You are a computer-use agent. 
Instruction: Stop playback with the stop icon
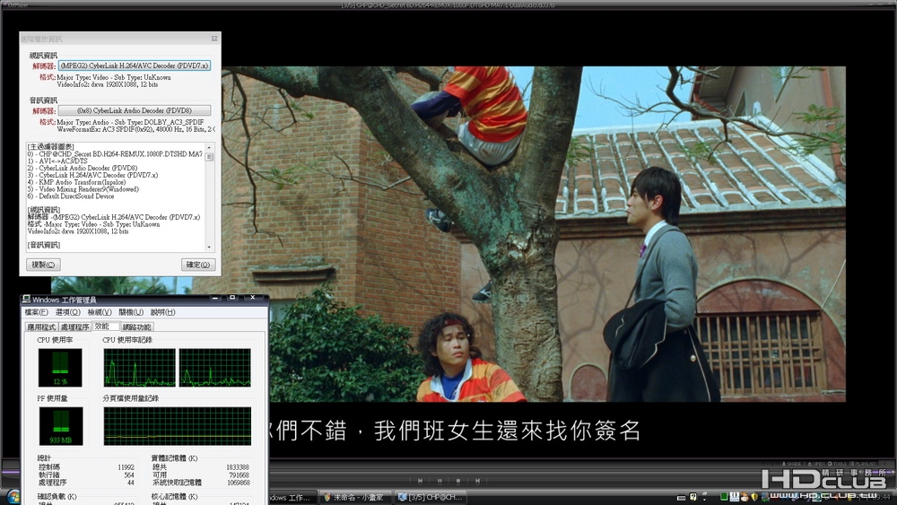458,481
